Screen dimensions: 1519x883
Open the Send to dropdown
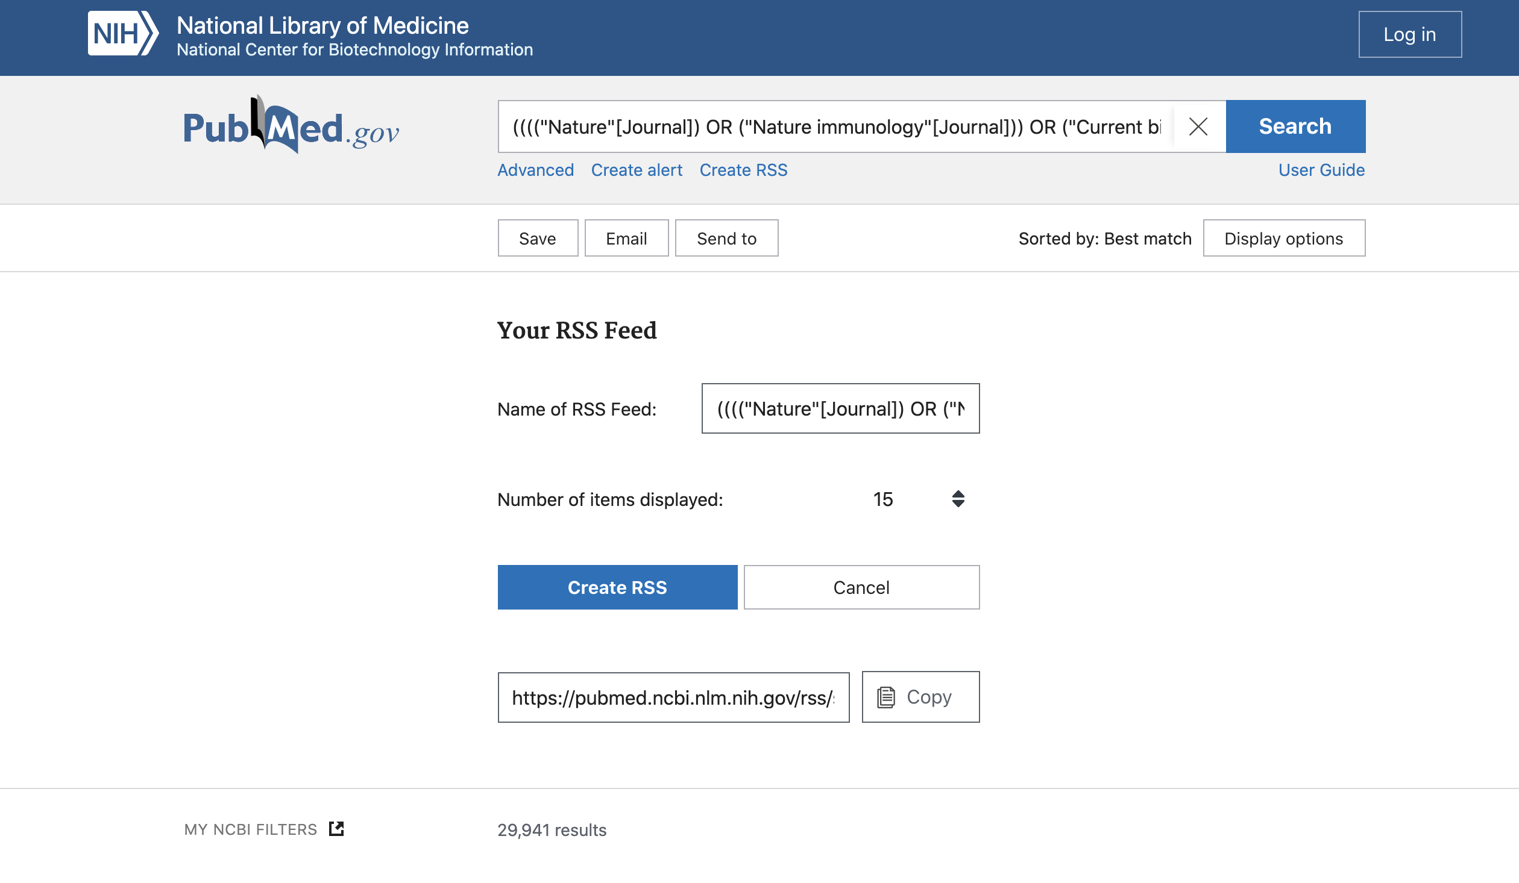point(726,239)
